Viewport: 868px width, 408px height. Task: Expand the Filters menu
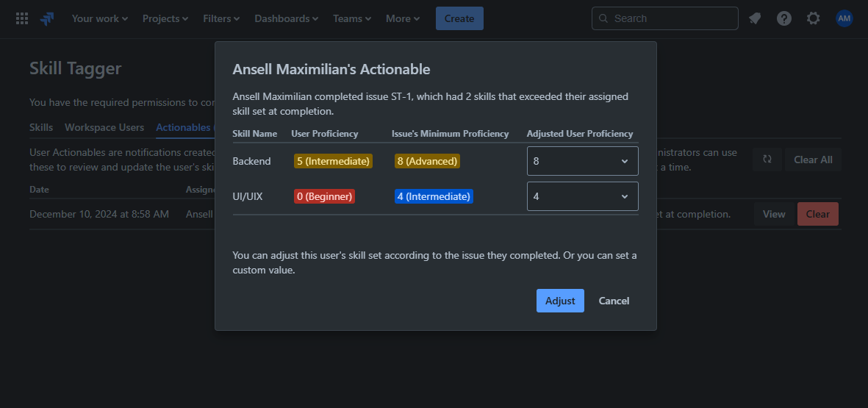click(x=221, y=18)
